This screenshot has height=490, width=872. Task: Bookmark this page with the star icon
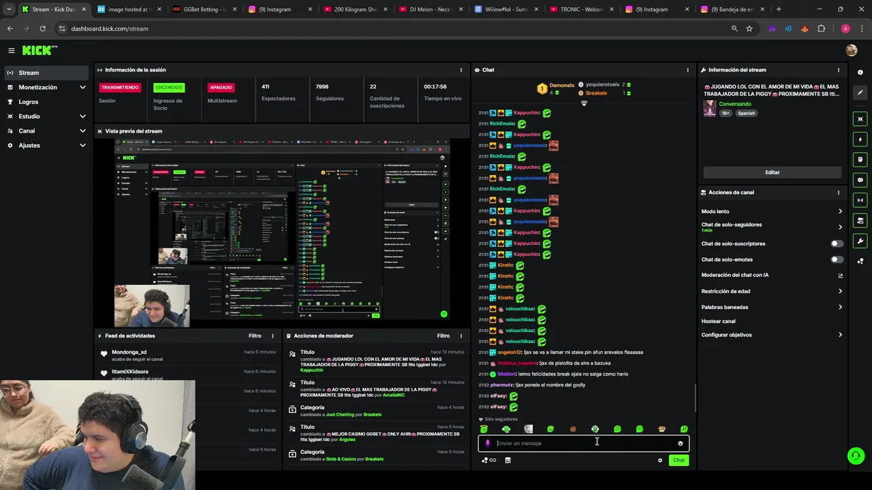(x=749, y=29)
